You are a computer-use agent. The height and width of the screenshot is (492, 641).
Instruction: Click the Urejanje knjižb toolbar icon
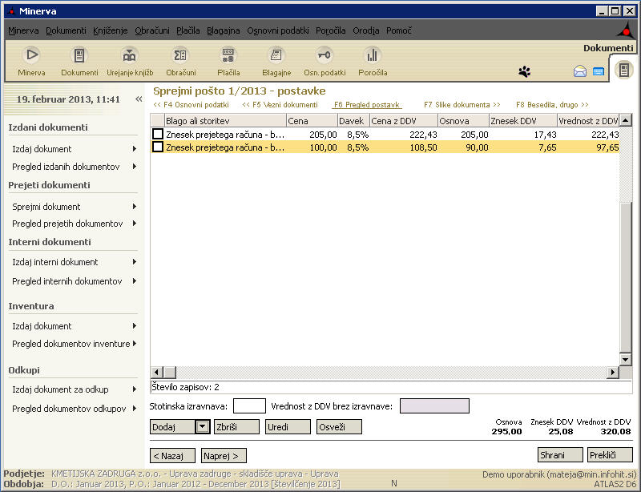[129, 56]
